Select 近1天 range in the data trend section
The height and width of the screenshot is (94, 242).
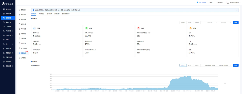183,65
